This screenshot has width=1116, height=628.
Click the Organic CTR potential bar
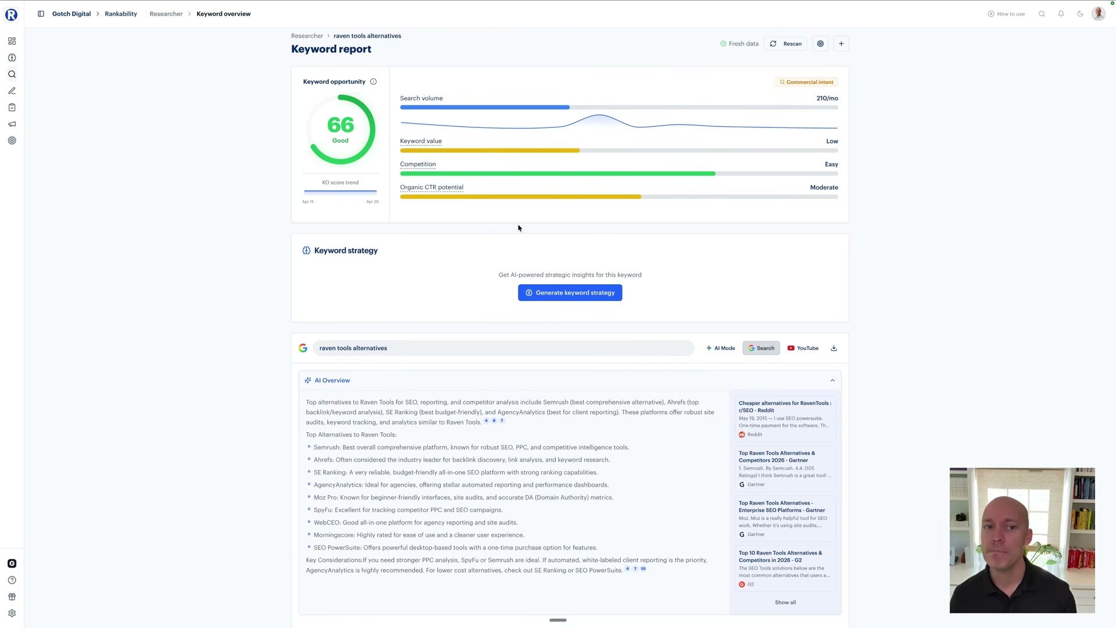pos(619,197)
